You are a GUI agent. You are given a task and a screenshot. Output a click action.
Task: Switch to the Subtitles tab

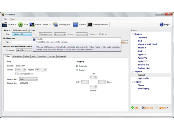[x=42, y=56]
